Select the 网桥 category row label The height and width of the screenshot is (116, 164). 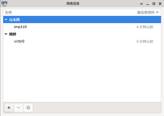coord(13,34)
